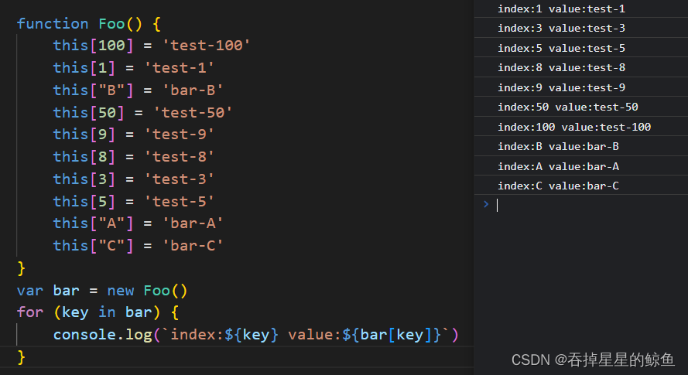The height and width of the screenshot is (375, 688).
Task: Select console line 'index:C value:bar-C'
Action: click(558, 186)
